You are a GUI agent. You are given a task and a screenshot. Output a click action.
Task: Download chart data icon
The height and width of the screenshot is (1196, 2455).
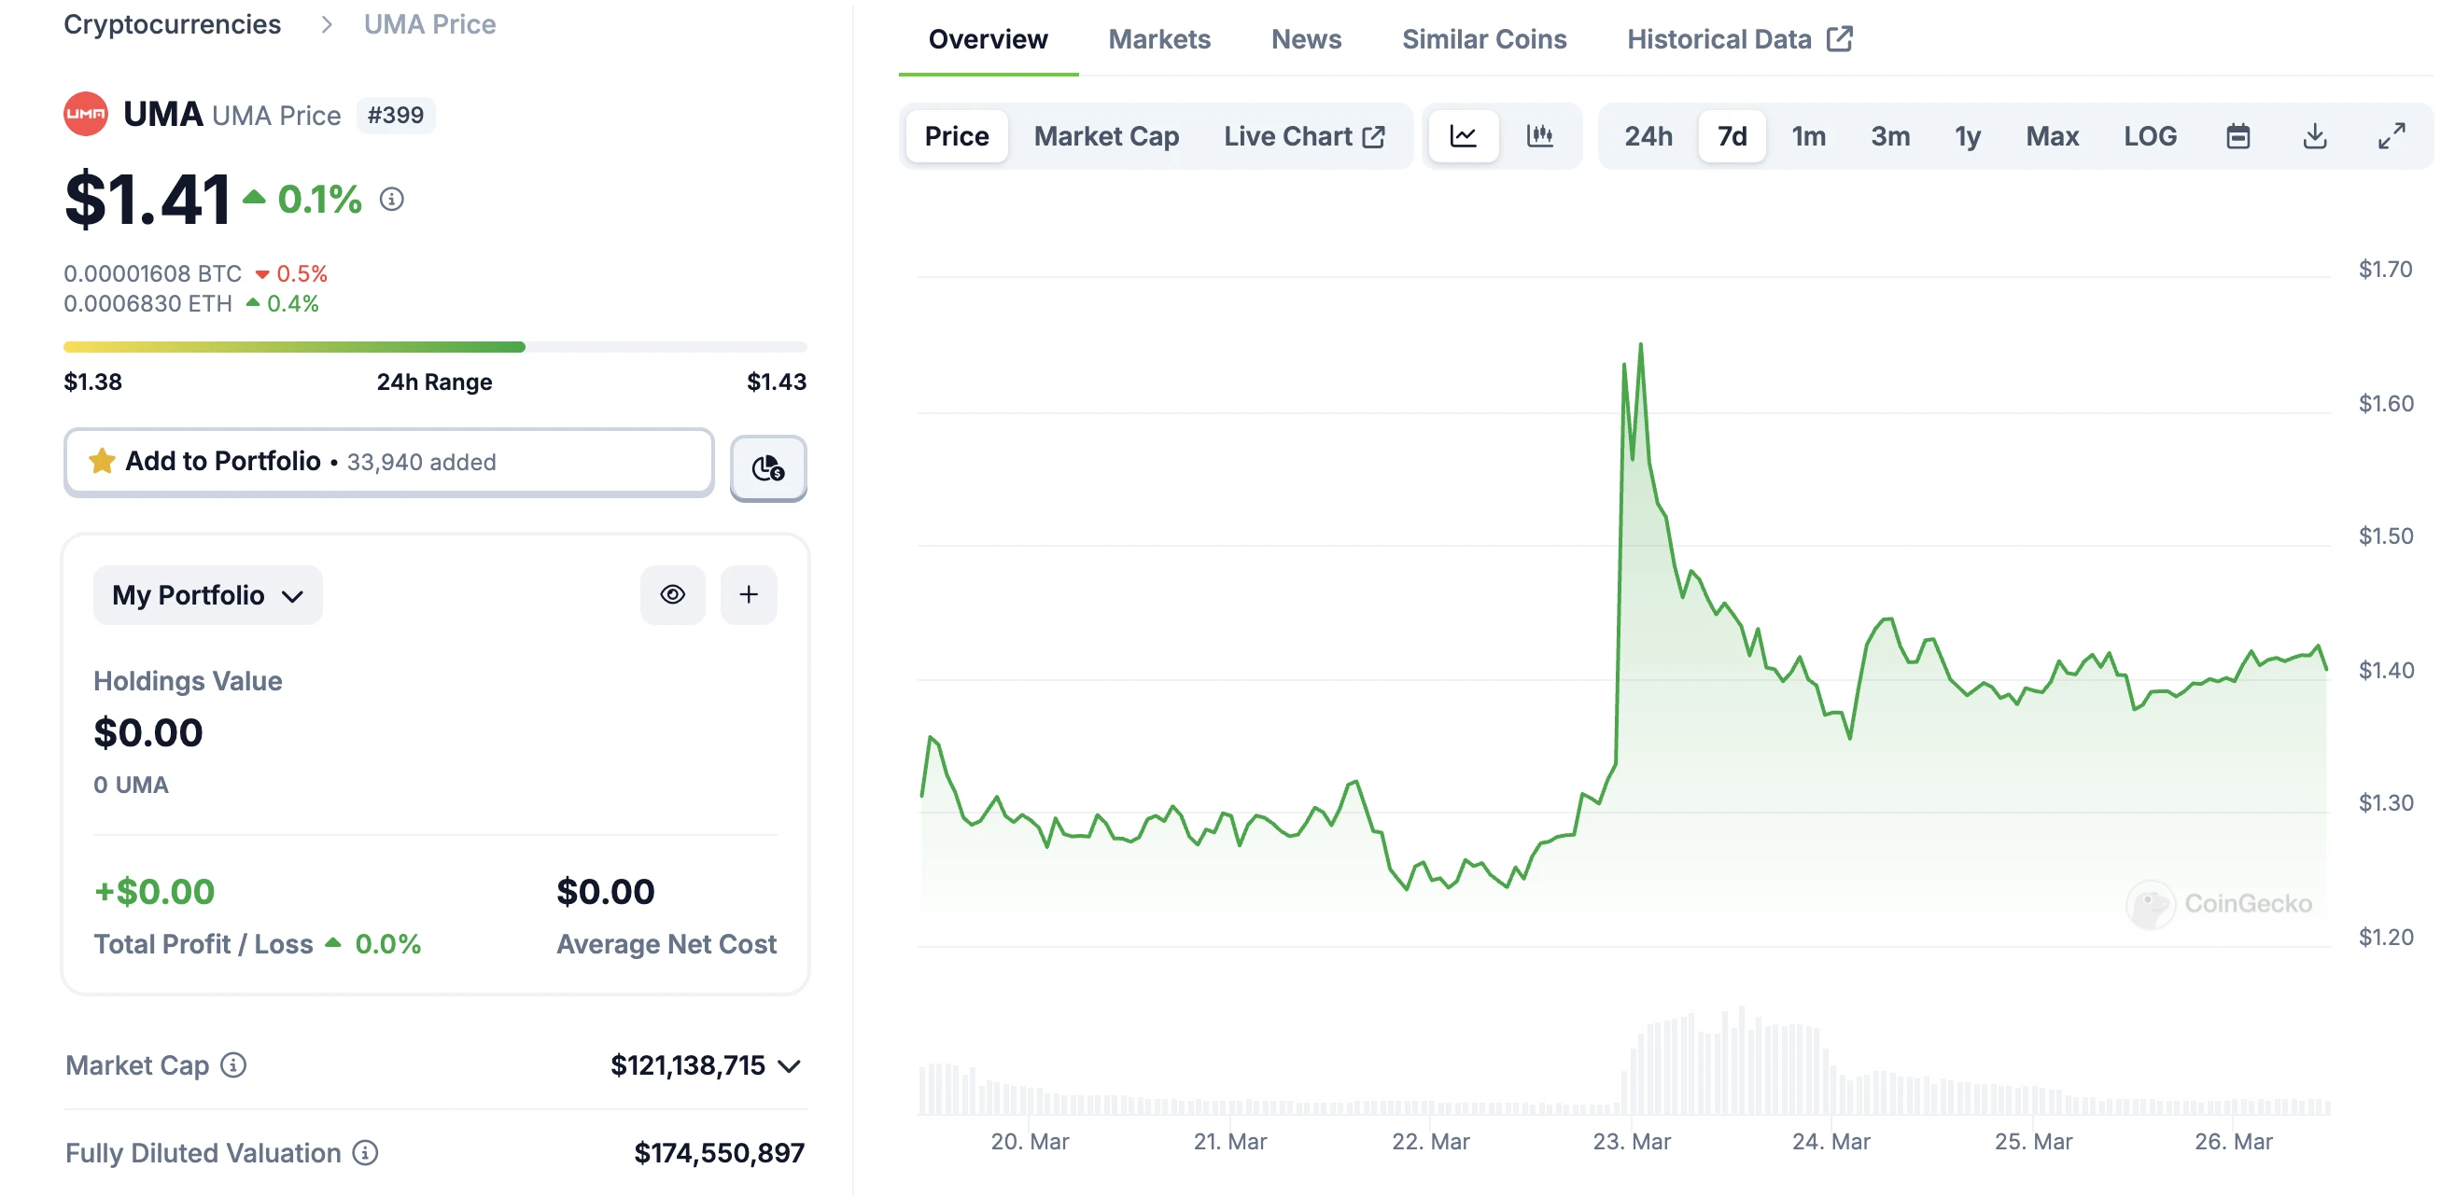pos(2314,136)
